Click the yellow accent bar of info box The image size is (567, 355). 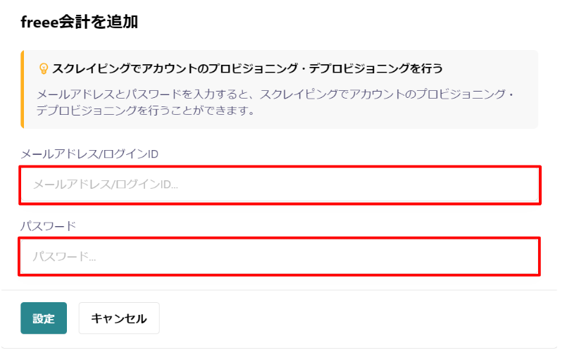click(x=23, y=89)
